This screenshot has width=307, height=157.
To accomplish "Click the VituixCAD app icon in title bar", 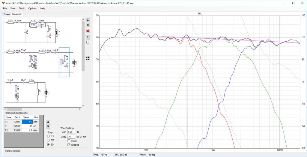I will click(x=3, y=3).
